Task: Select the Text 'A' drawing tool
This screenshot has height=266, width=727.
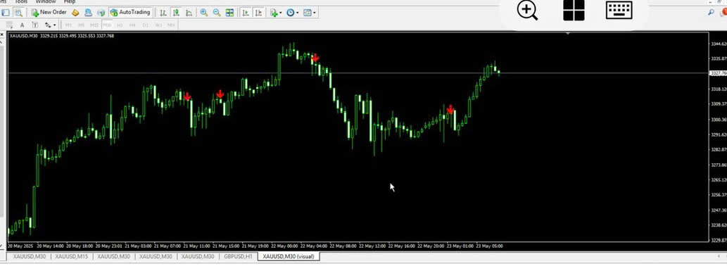Action: pyautogui.click(x=22, y=25)
